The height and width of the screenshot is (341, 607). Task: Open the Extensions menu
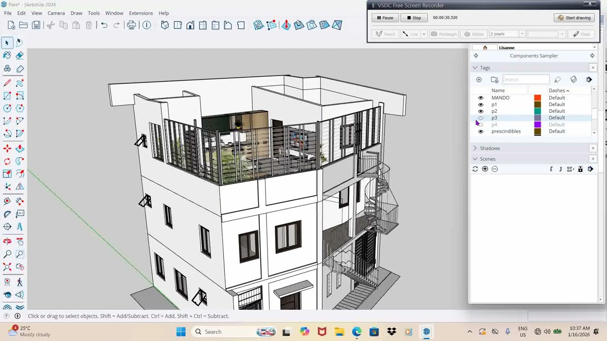pos(141,13)
